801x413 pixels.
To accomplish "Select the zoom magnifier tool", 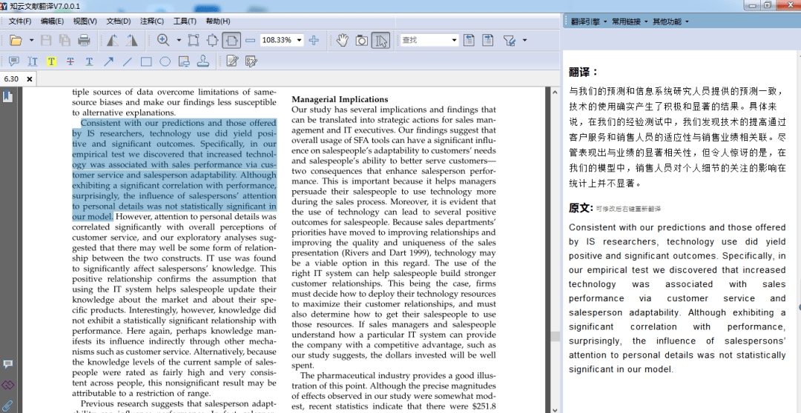I will pos(163,40).
